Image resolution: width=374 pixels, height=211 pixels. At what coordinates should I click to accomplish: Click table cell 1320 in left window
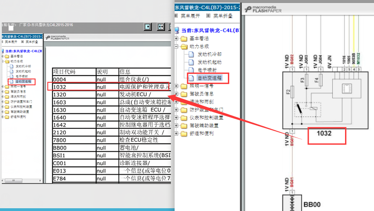74,94
